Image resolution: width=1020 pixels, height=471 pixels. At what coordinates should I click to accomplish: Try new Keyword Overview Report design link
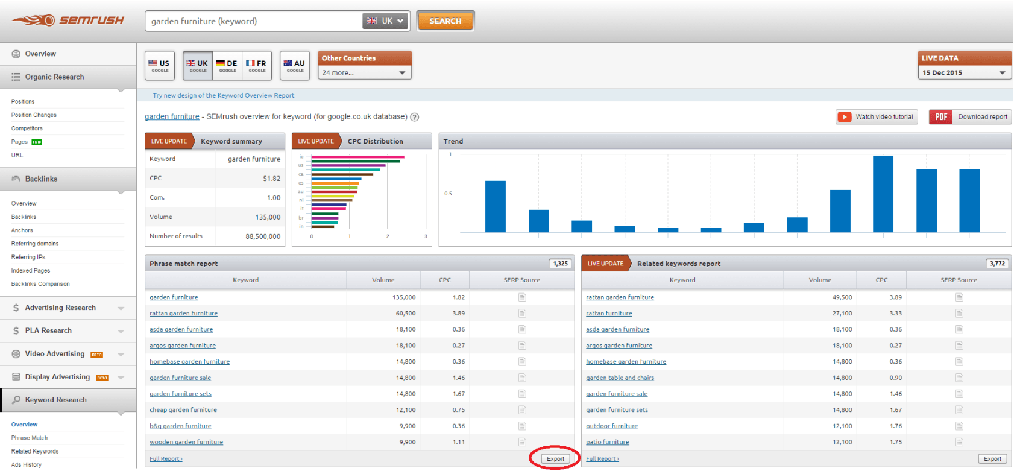coord(224,95)
